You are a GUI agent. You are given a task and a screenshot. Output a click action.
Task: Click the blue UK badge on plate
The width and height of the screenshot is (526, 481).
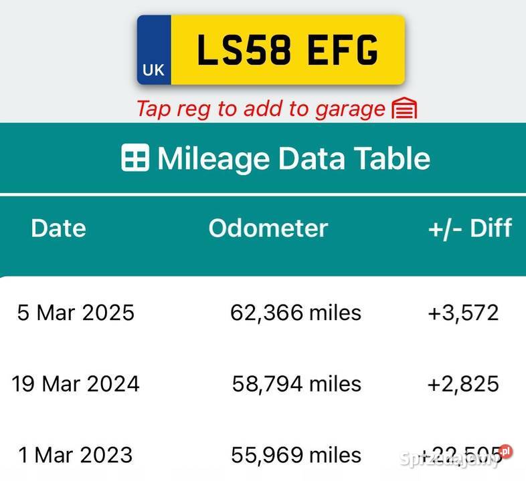(154, 51)
